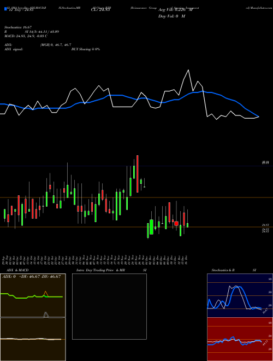The width and height of the screenshot is (273, 361).
Task: Open the ADX & MACD indicator chart panel
Action: 33,317
